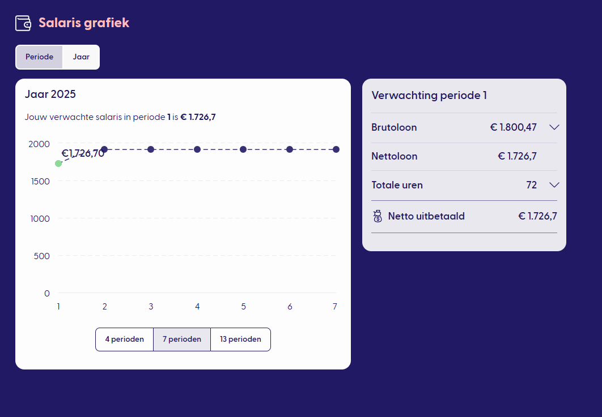Click the Nettoloon row label

click(x=394, y=156)
